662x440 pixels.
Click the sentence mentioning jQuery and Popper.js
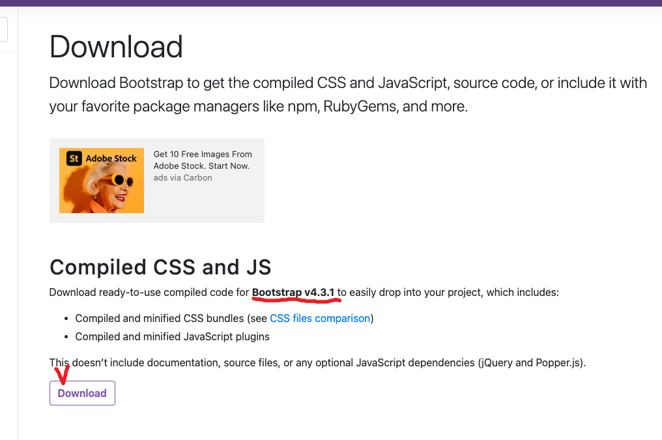(317, 362)
